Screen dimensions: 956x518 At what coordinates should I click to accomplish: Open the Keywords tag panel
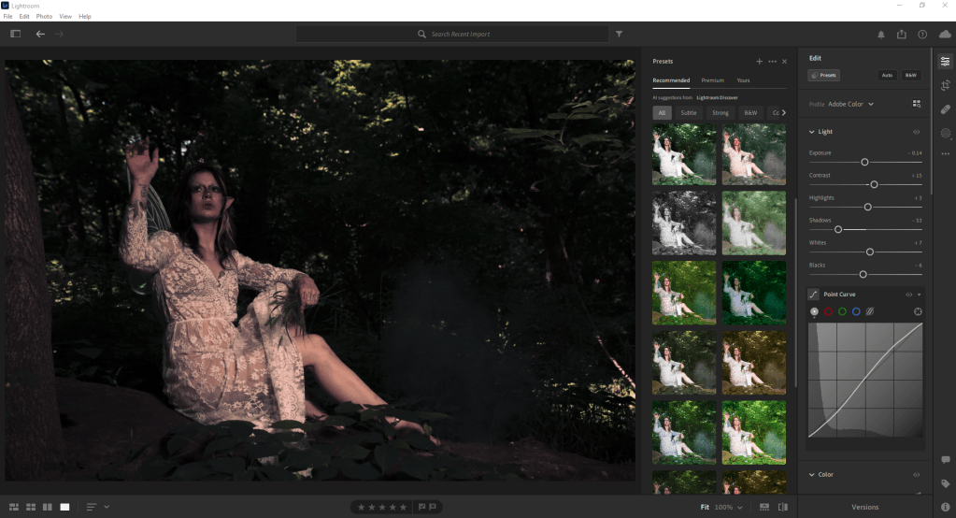[x=945, y=483]
